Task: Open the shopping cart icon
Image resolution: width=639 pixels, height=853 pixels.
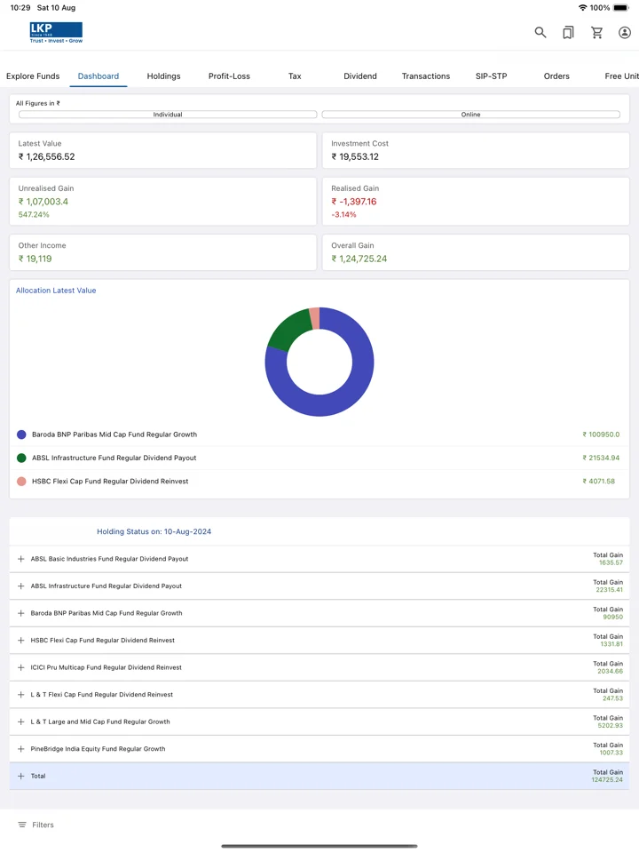Action: tap(596, 33)
